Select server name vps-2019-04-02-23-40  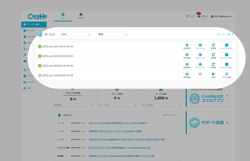(x=58, y=56)
